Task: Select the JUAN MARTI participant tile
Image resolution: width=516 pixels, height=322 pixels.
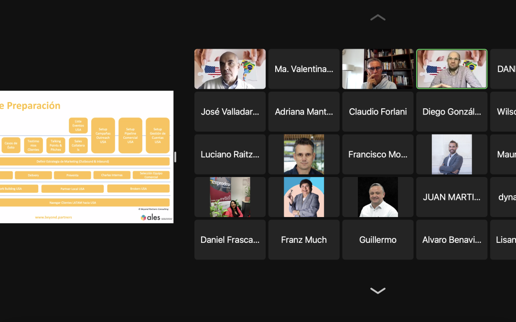Action: click(x=451, y=197)
